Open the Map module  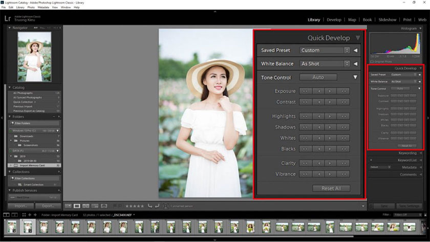352,20
